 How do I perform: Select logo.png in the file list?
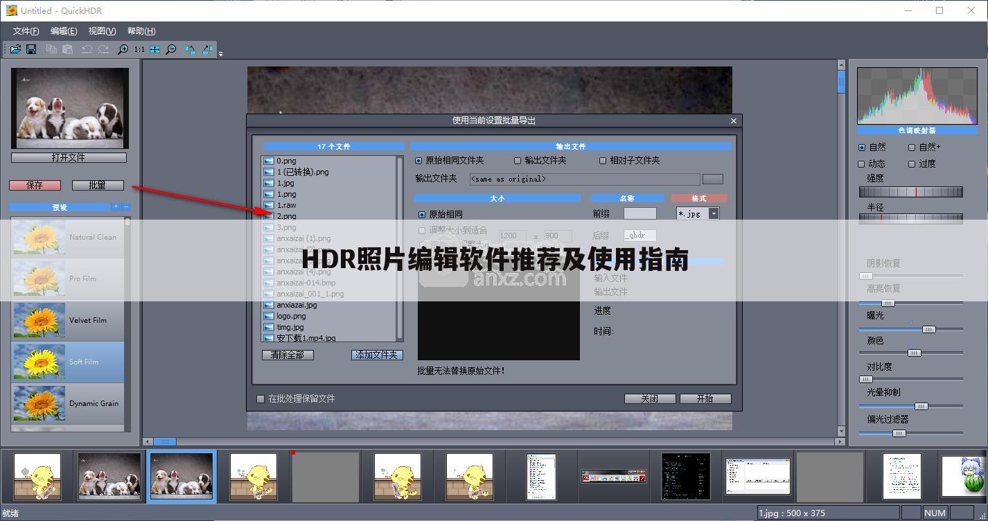pos(291,316)
